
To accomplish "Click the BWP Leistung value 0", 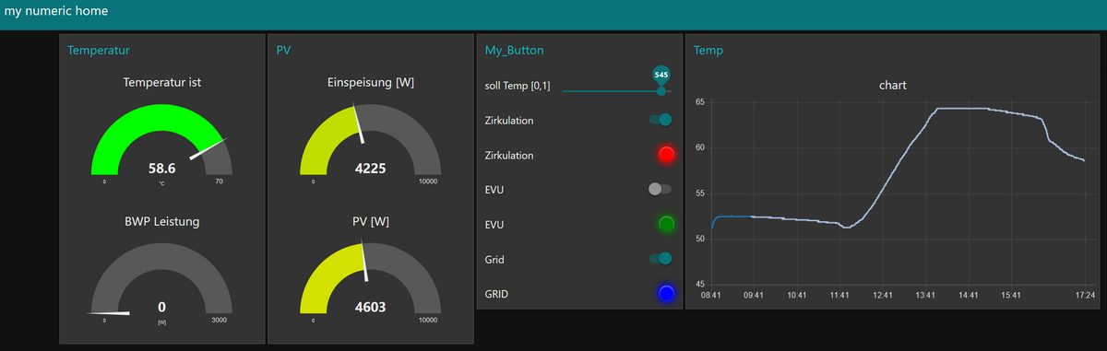I will (x=162, y=308).
